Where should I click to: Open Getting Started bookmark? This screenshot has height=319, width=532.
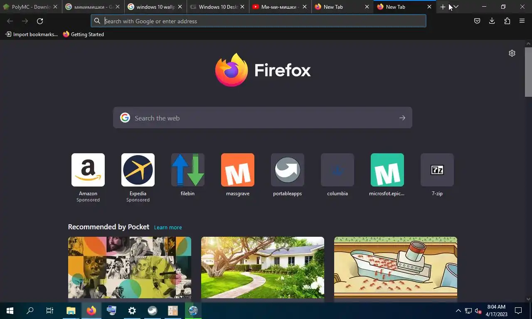coord(84,34)
